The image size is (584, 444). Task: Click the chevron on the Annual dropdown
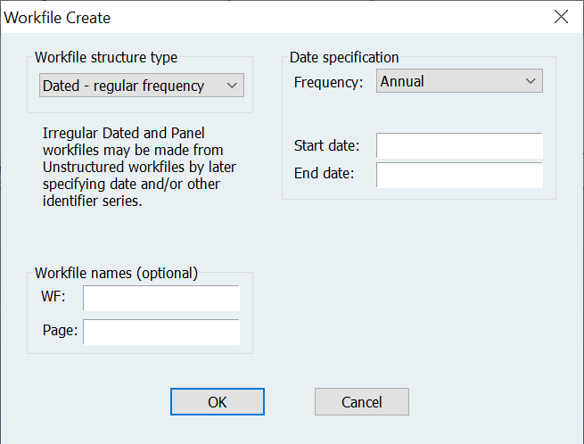click(531, 81)
